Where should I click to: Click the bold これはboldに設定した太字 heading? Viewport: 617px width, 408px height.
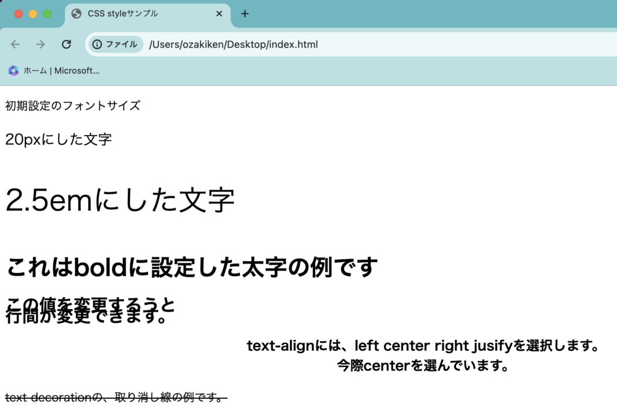(192, 267)
